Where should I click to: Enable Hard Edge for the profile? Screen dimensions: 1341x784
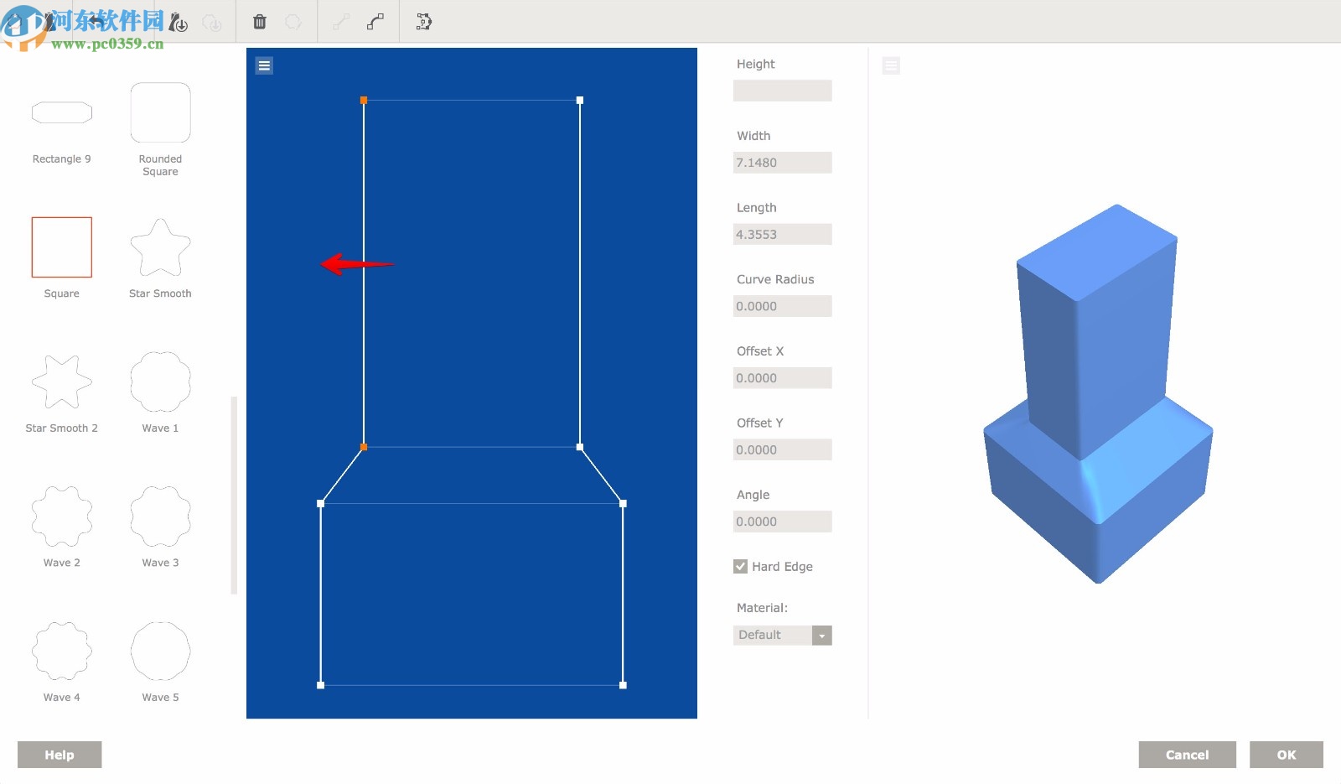click(x=740, y=566)
